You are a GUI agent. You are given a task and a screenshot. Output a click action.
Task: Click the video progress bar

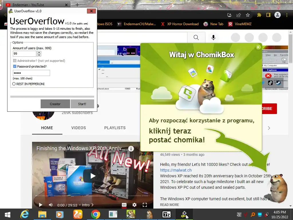click(x=93, y=196)
